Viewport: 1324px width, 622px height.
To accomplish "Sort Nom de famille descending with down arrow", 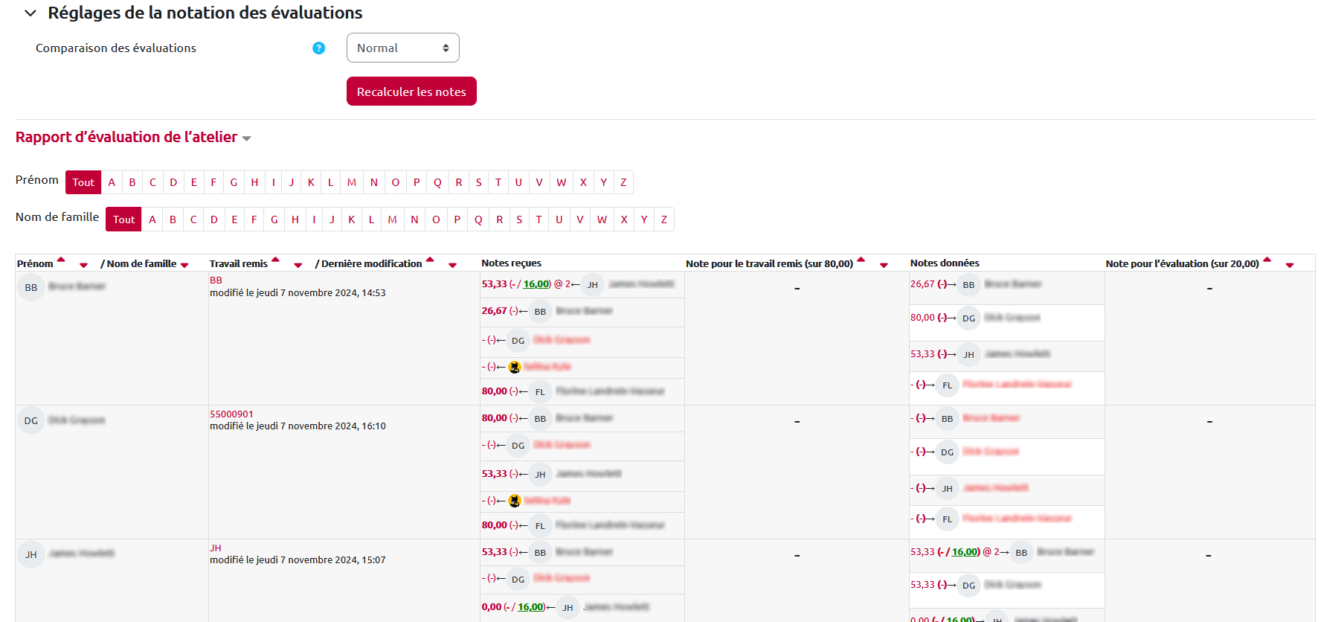I will [x=184, y=266].
